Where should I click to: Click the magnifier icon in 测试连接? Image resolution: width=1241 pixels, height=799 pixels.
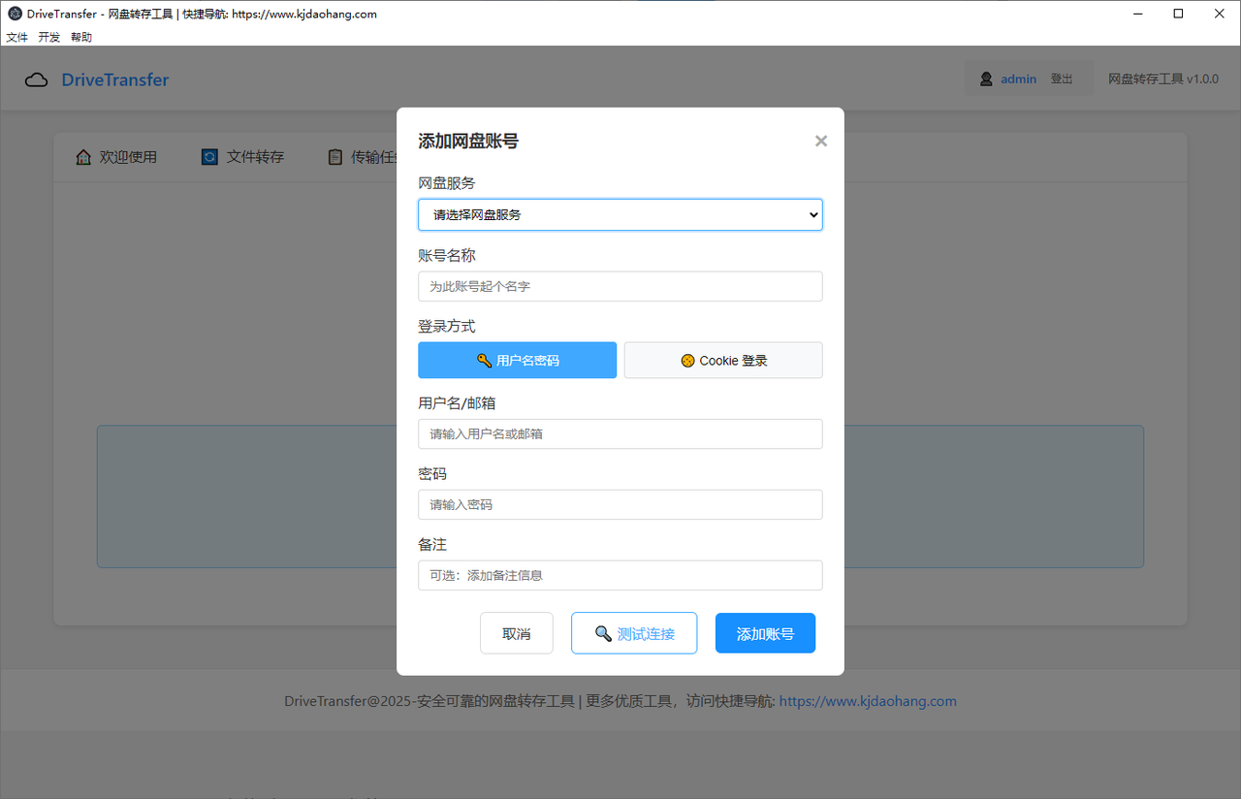(603, 634)
